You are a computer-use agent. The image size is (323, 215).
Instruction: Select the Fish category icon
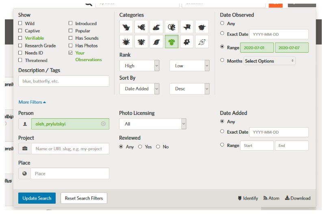point(186,27)
